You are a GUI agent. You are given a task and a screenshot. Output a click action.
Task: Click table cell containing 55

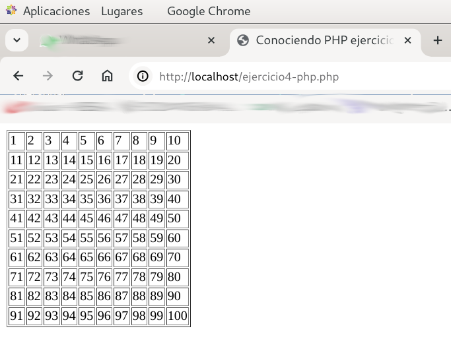[x=87, y=238]
